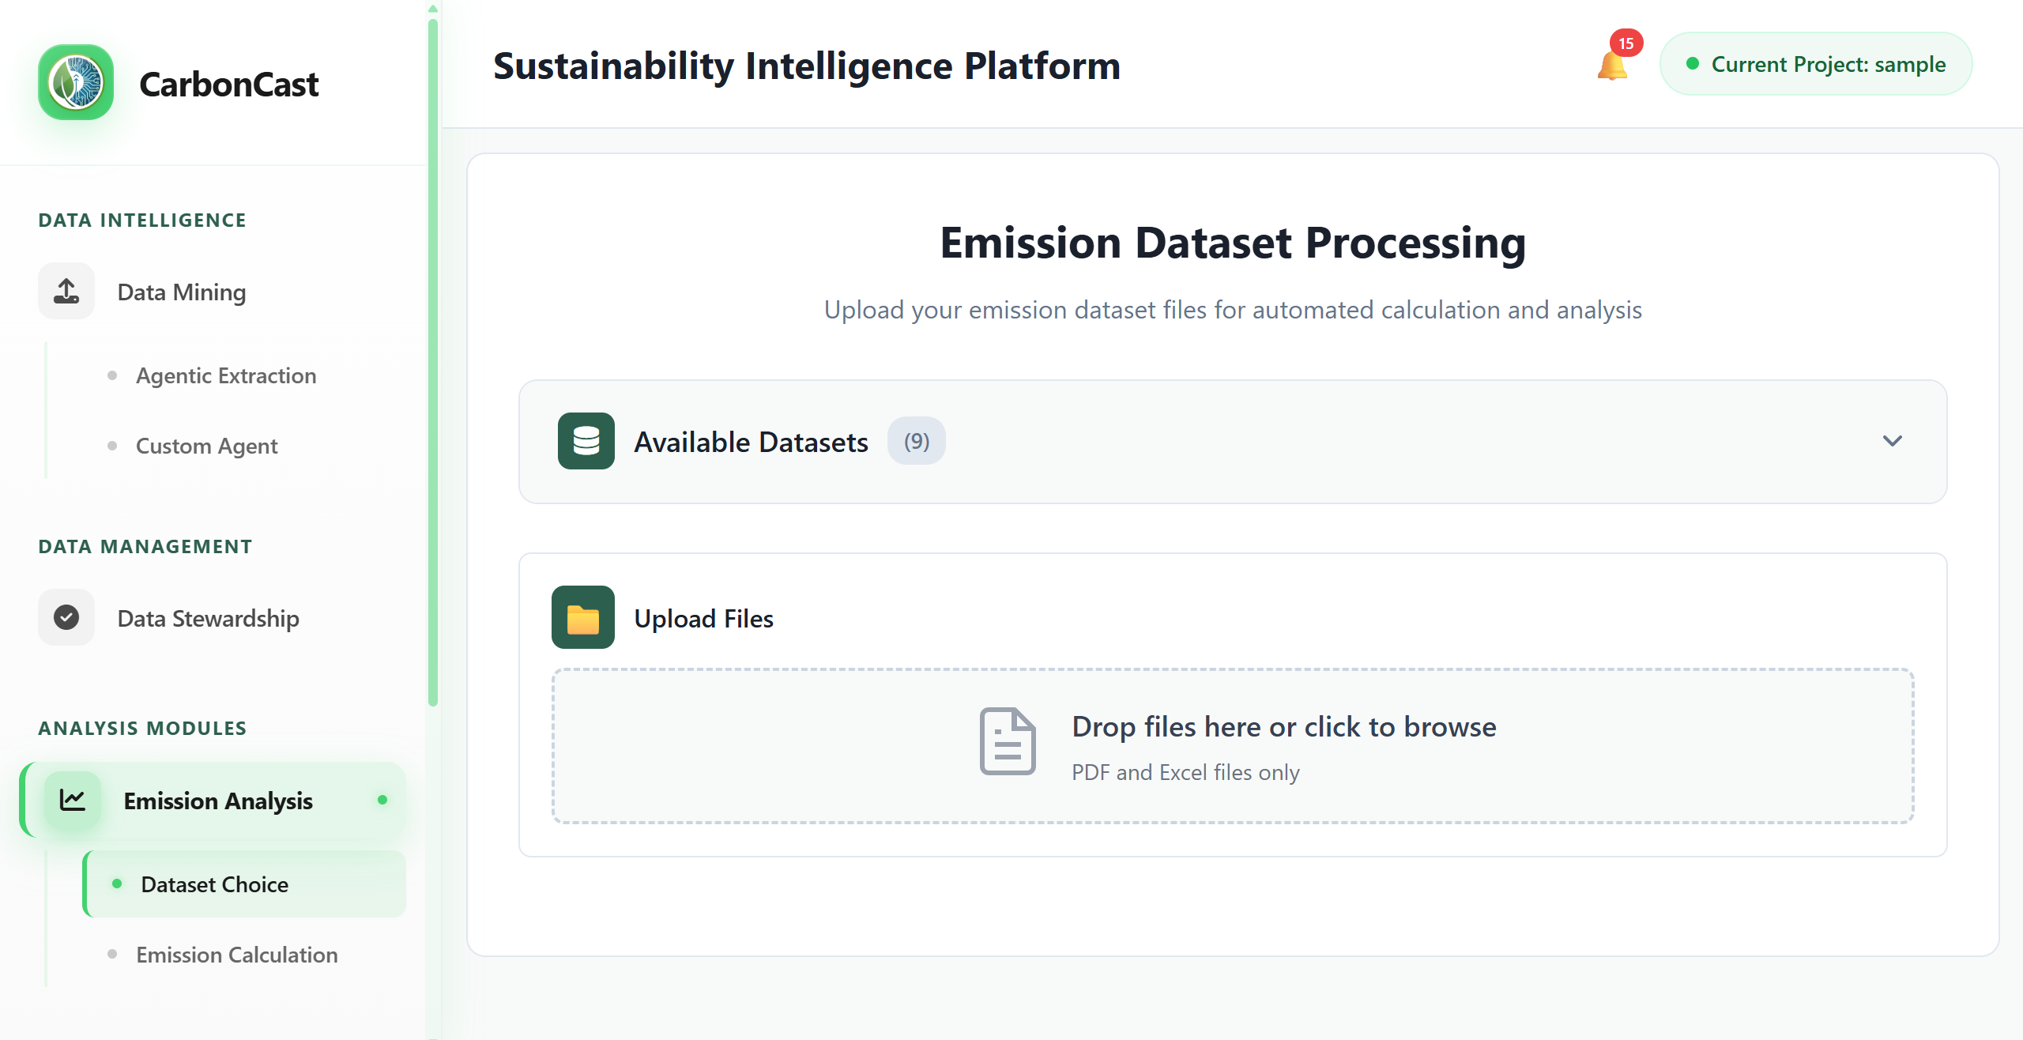Click the document icon in drop zone
The height and width of the screenshot is (1040, 2023).
(x=1008, y=741)
